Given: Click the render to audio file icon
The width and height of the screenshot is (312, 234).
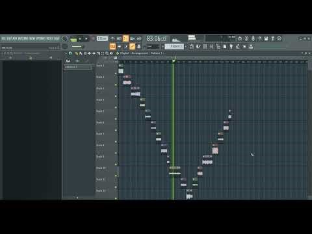Looking at the screenshot, I should point(273,39).
